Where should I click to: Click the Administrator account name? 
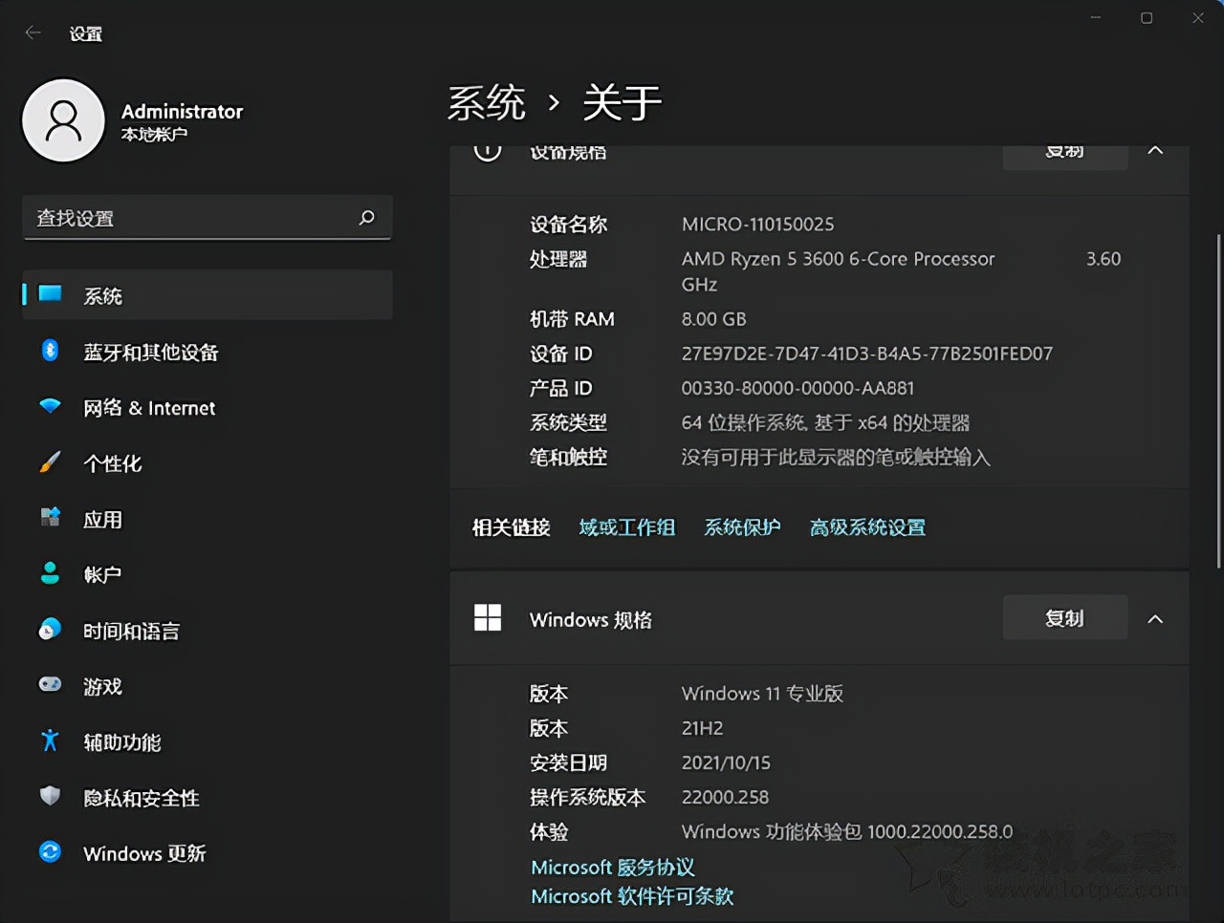click(x=182, y=111)
